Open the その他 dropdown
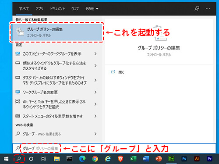The width and height of the screenshot is (219, 164). (92, 9)
